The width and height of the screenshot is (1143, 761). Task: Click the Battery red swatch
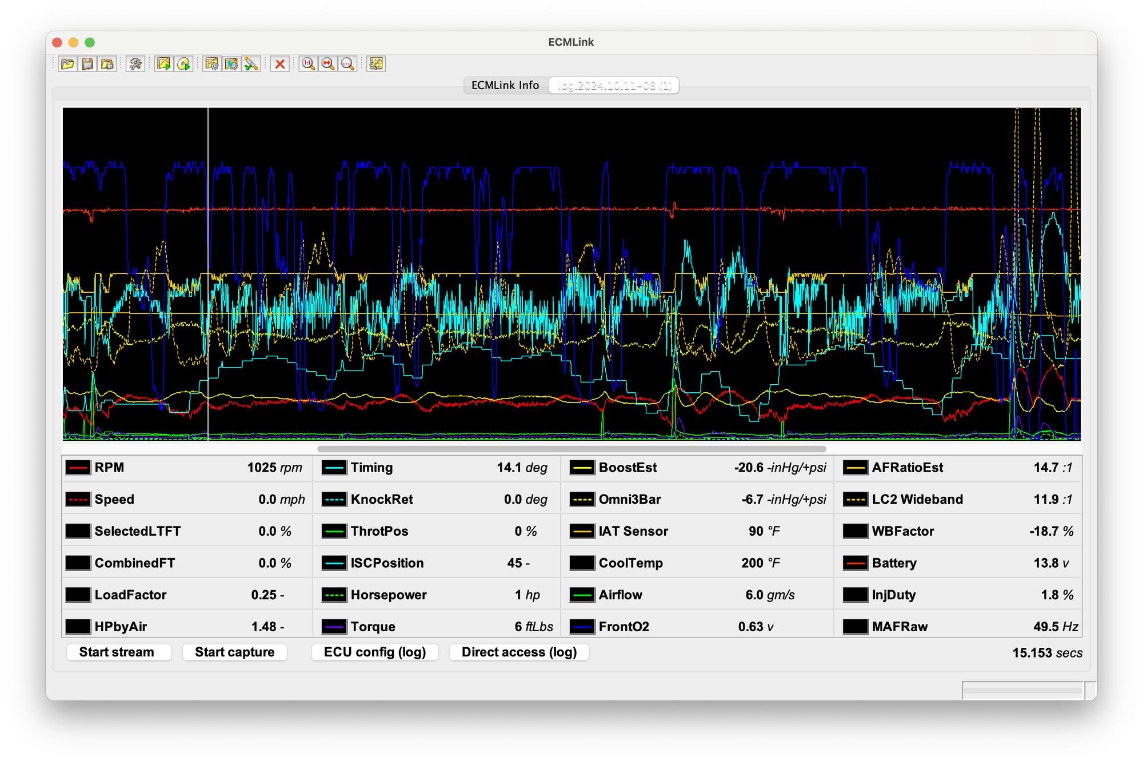856,563
